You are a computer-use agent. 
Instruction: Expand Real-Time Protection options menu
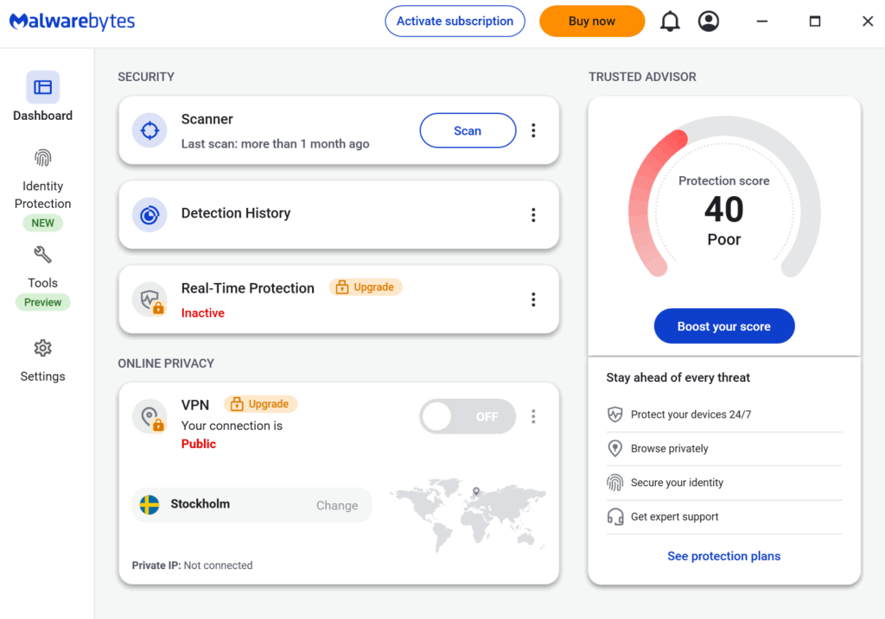coord(533,300)
